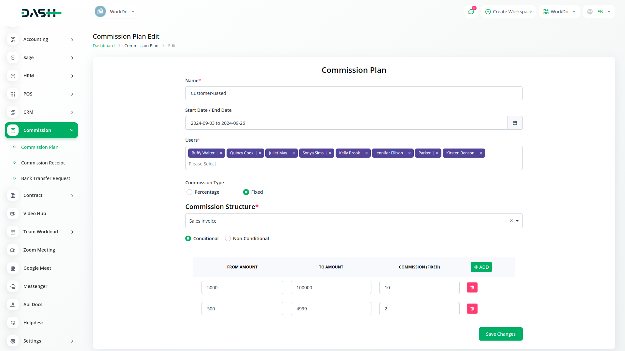Follow the Dashboard breadcrumb link
The height and width of the screenshot is (351, 625).
click(x=104, y=45)
